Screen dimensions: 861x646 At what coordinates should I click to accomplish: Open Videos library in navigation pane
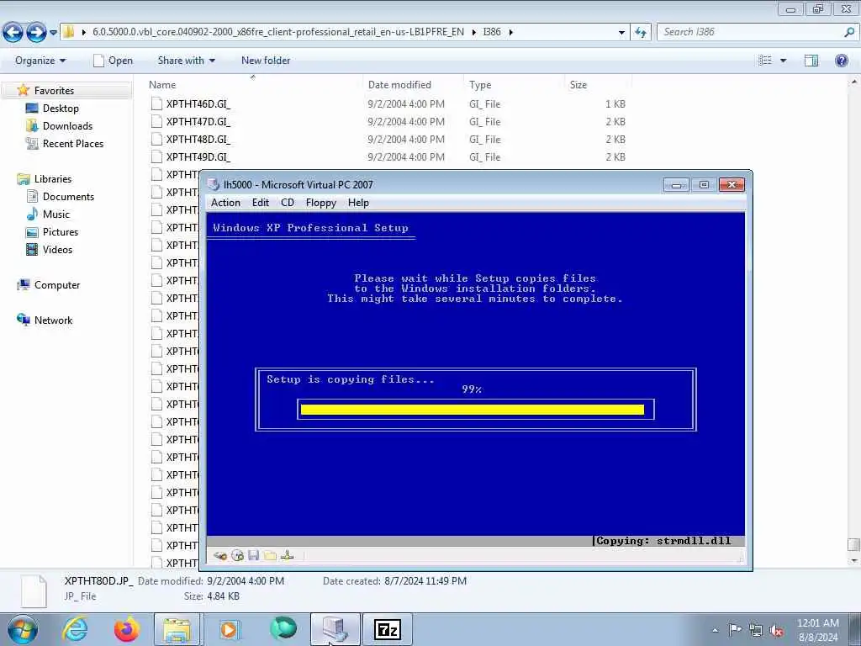coord(57,249)
